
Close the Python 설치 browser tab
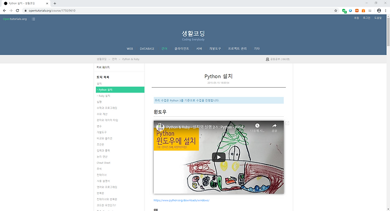point(47,3)
